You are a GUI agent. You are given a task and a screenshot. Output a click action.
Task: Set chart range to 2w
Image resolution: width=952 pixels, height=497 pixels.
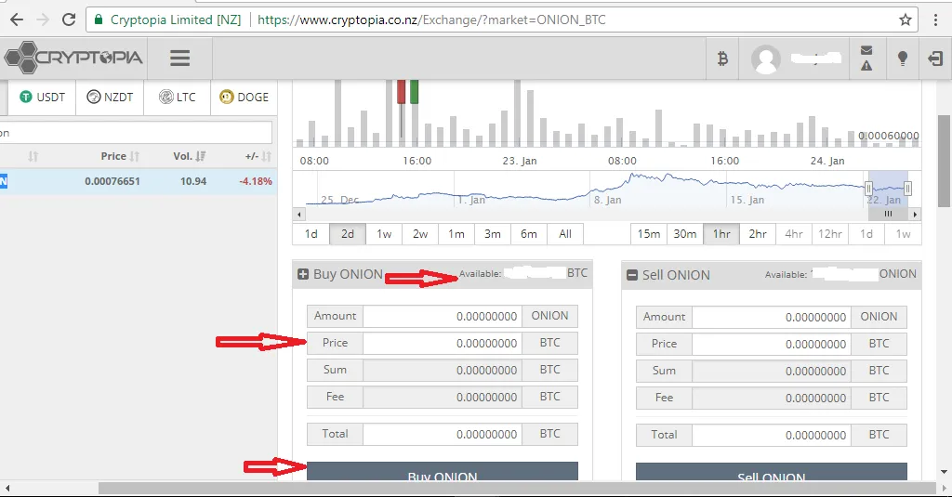420,234
